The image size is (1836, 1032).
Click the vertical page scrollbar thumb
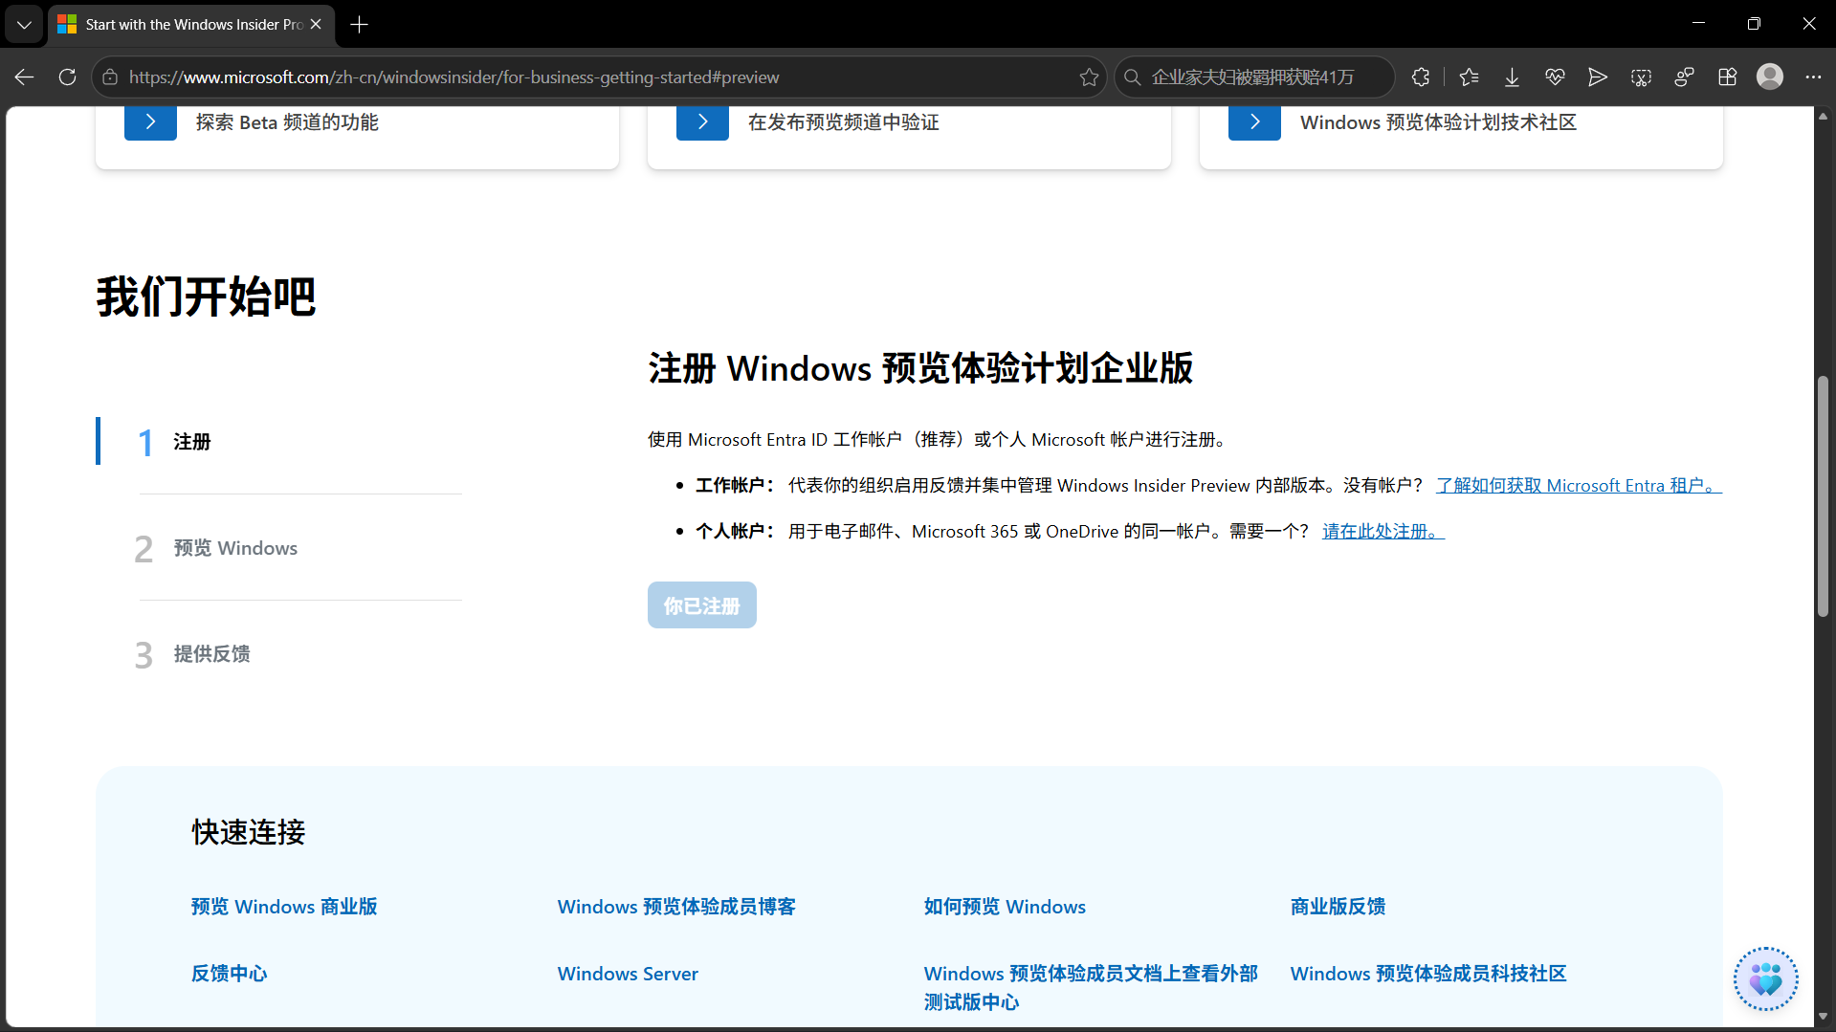click(x=1823, y=496)
